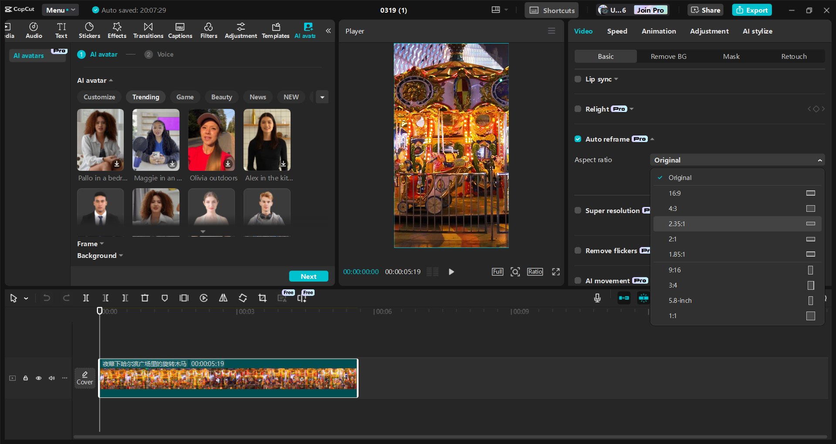Select the Crop tool above the timeline
Image resolution: width=836 pixels, height=444 pixels.
click(x=262, y=298)
